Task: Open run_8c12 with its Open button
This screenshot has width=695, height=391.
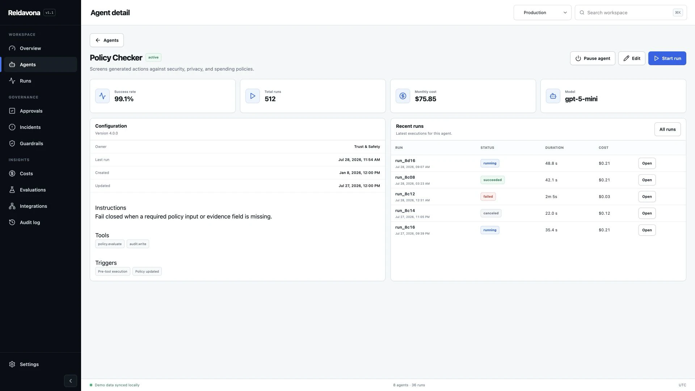Action: (647, 197)
